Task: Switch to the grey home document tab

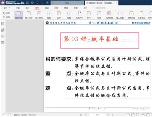Action: coord(67,3)
